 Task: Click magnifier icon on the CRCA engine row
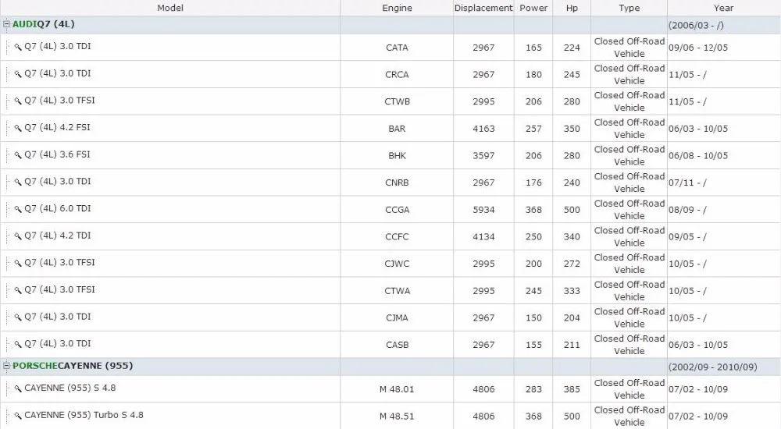point(18,73)
